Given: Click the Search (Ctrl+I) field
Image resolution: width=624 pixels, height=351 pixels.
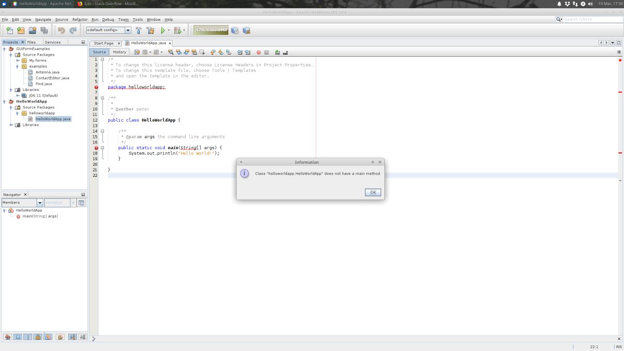Looking at the screenshot, I should pyautogui.click(x=592, y=19).
